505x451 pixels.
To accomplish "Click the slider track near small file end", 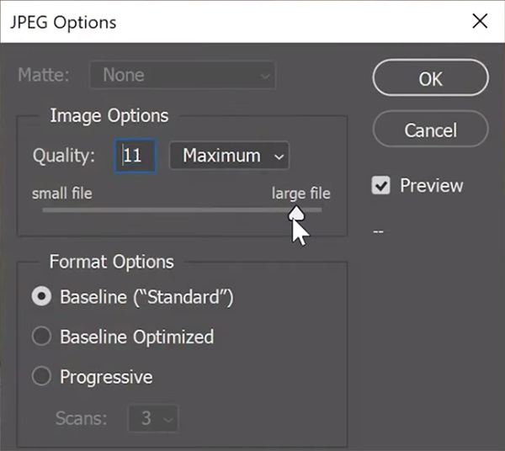I will coord(58,210).
